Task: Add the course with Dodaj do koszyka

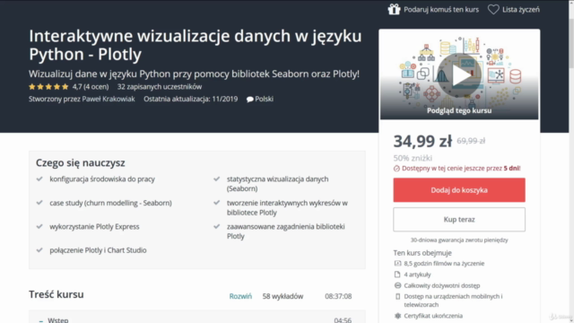Action: point(459,190)
